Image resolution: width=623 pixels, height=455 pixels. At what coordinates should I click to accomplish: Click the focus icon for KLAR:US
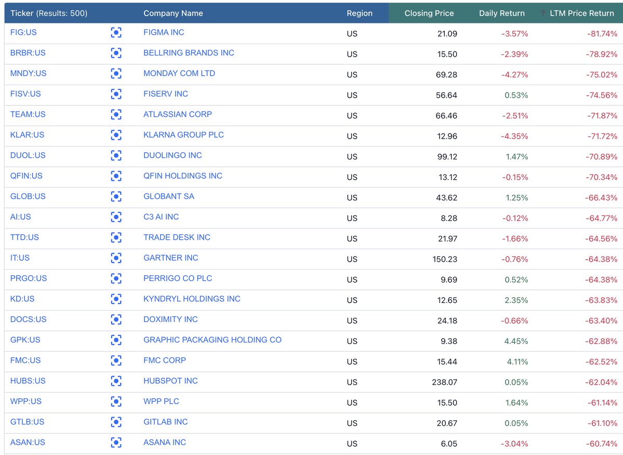coord(116,135)
